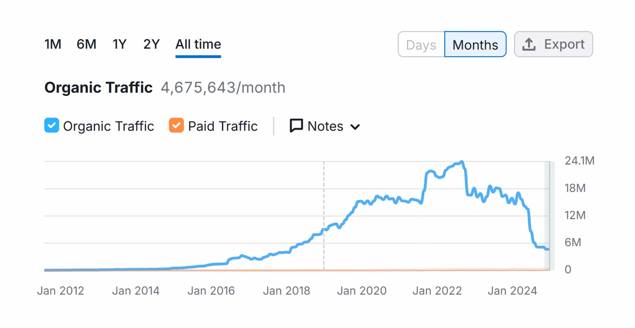Click the Jan 2018 axis label

coord(286,291)
